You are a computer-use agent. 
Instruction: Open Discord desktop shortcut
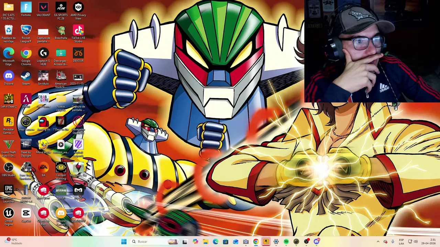click(x=9, y=78)
